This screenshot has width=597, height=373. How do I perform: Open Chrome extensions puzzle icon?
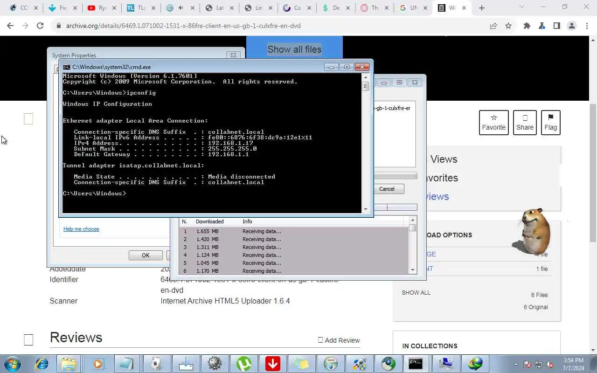coord(527,26)
